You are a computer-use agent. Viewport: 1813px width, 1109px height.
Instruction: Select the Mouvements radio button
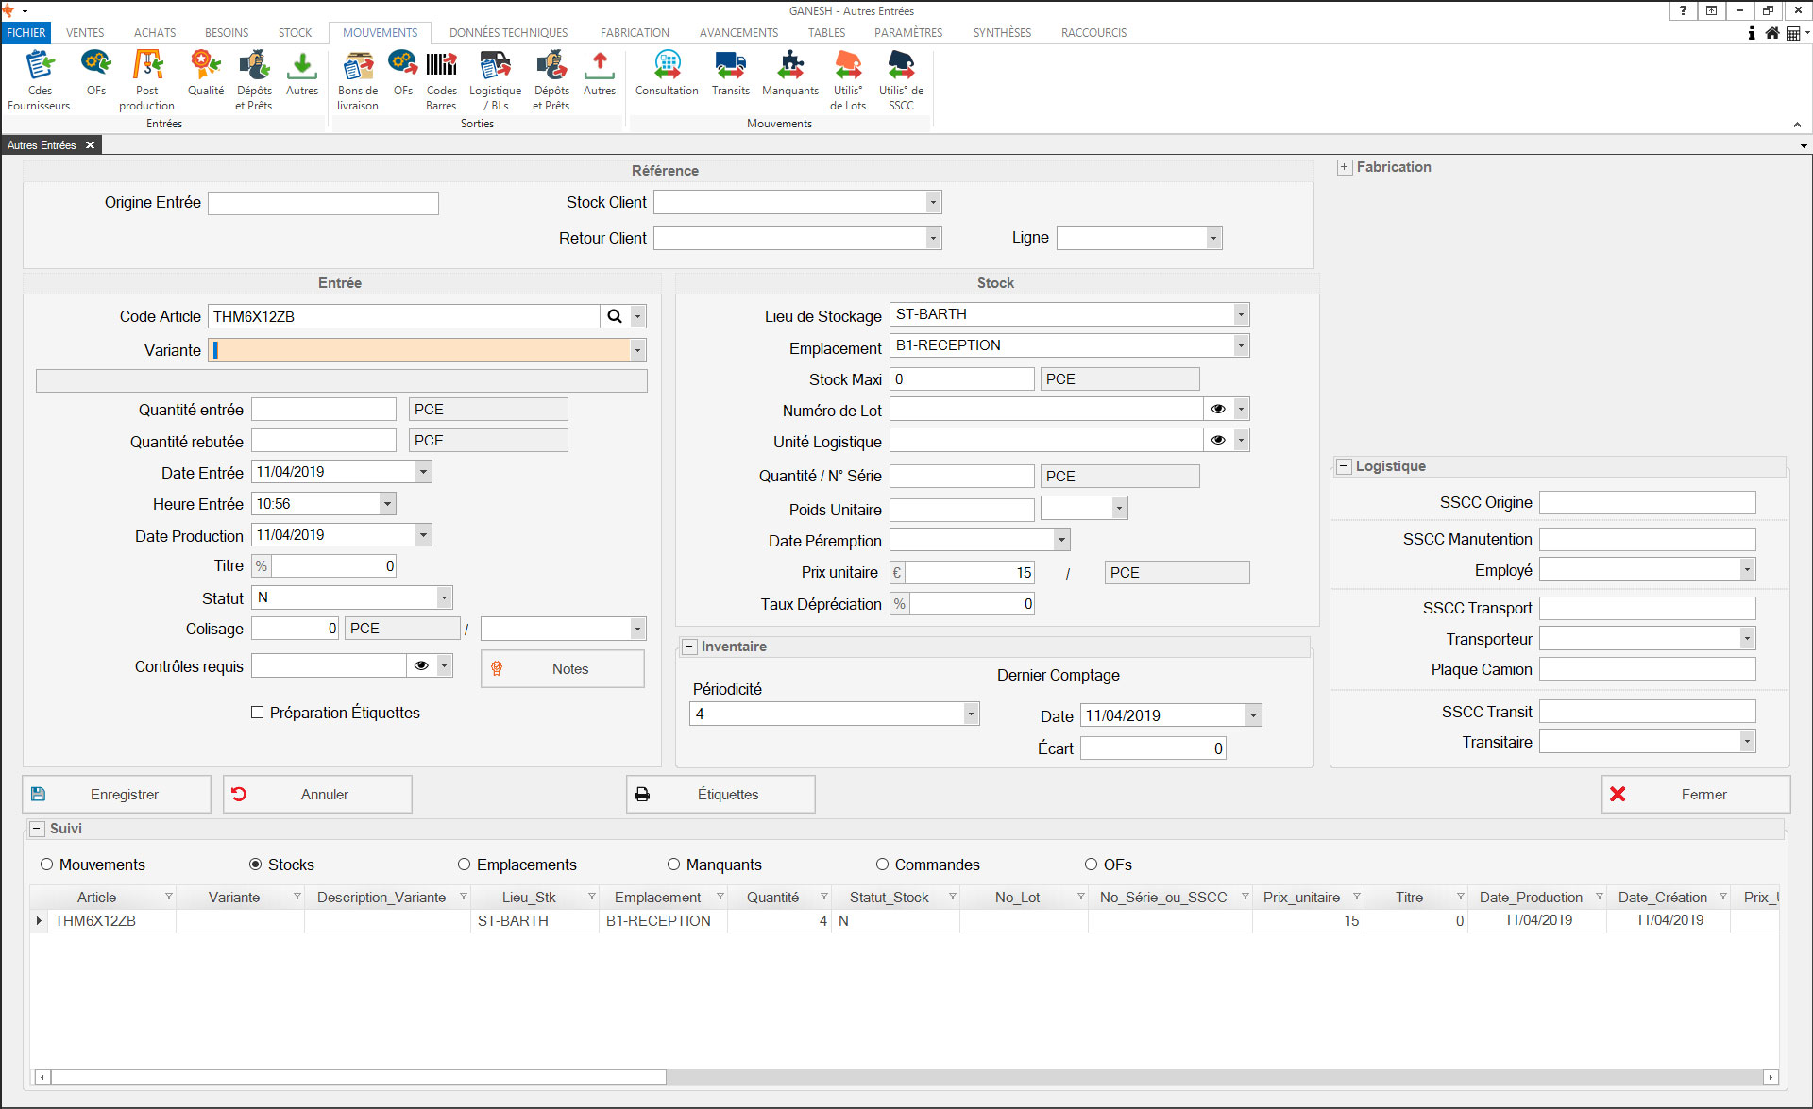coord(47,865)
